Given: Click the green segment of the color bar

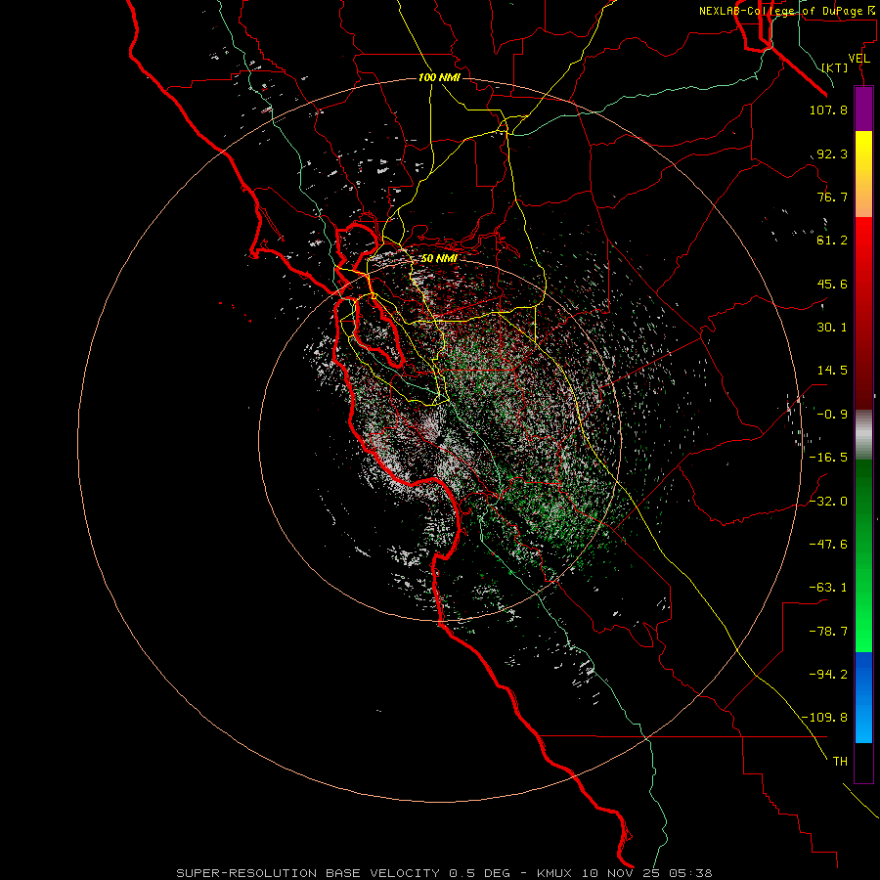Looking at the screenshot, I should 863,555.
